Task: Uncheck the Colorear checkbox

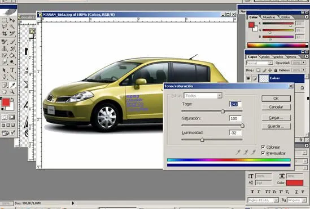Action: click(263, 147)
